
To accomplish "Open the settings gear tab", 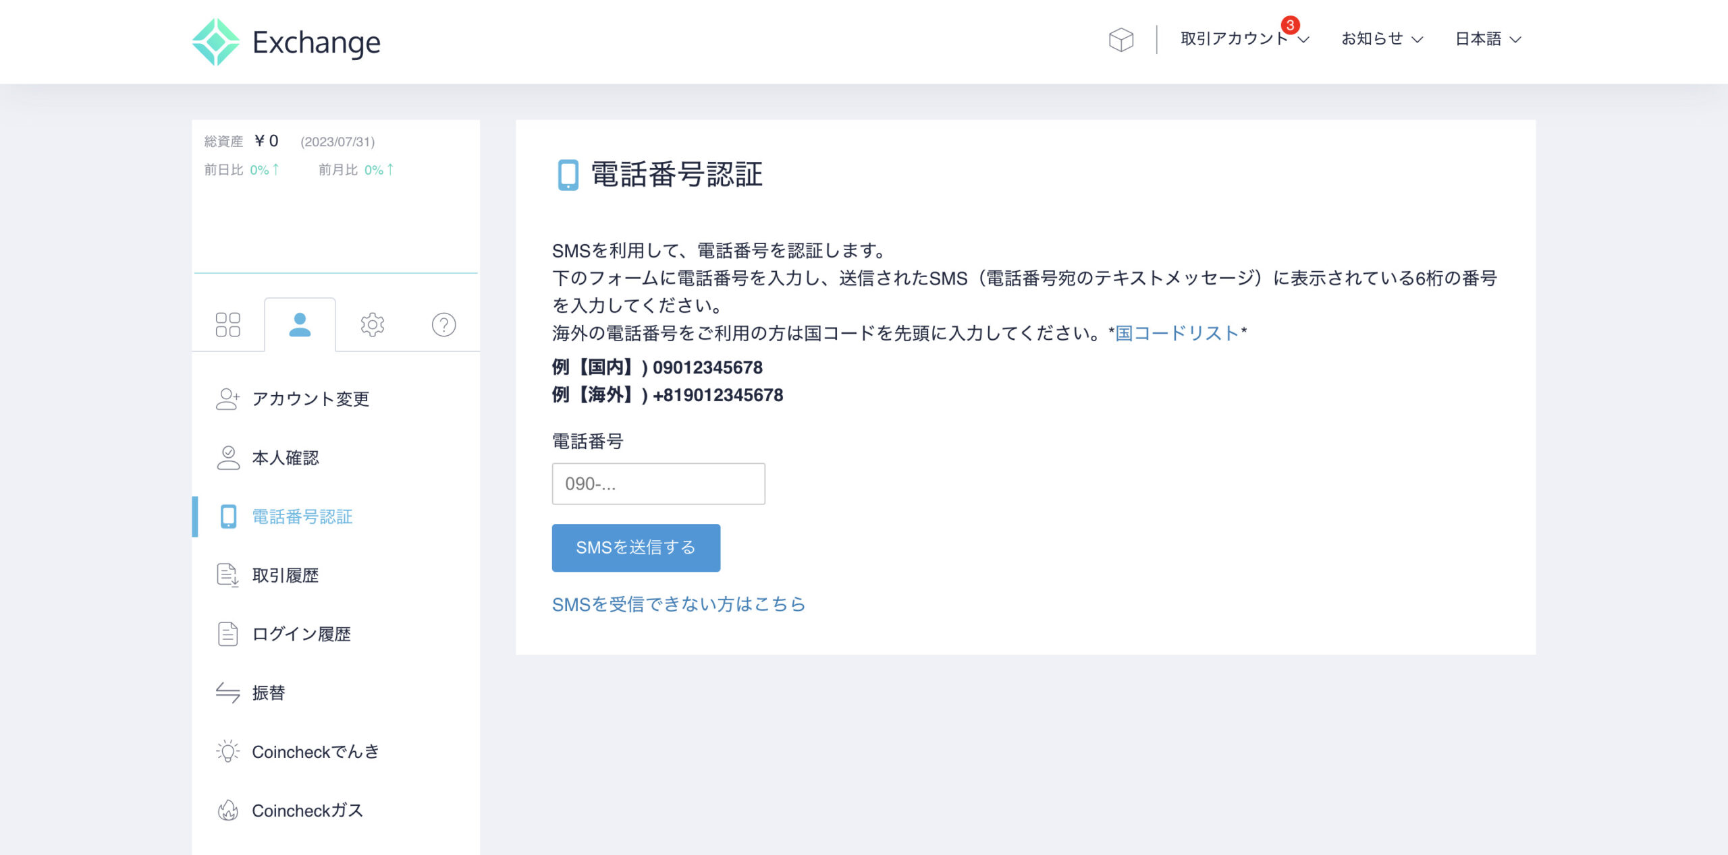I will 372,324.
